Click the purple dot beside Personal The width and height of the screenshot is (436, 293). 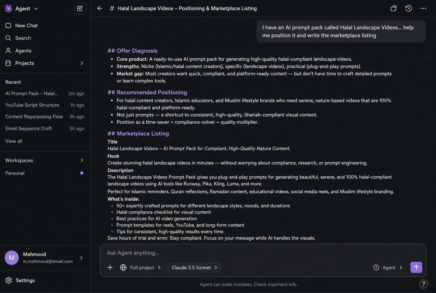click(82, 173)
